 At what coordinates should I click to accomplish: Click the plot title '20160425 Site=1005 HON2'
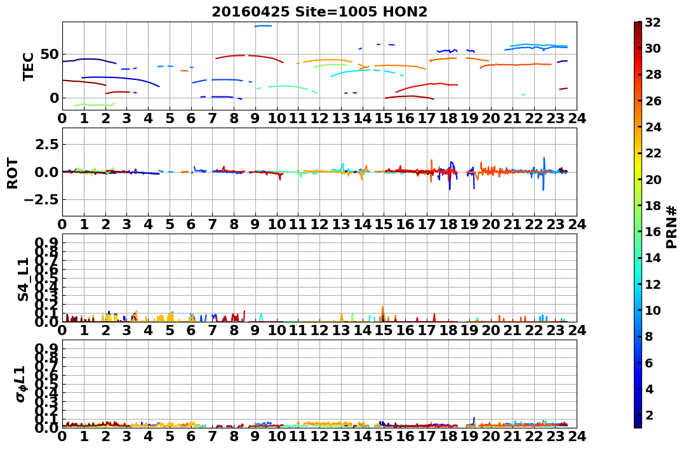click(x=319, y=12)
